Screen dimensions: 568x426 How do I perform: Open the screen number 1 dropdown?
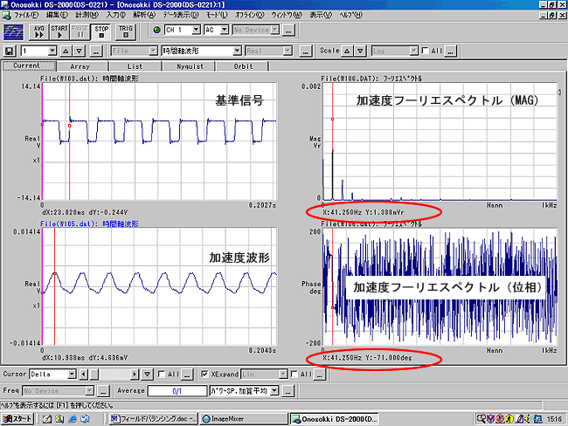pos(52,51)
